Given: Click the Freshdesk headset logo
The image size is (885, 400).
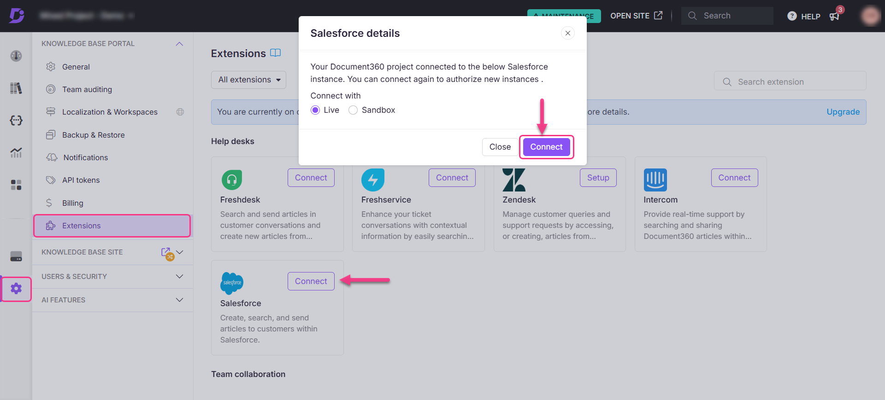Looking at the screenshot, I should [x=232, y=180].
